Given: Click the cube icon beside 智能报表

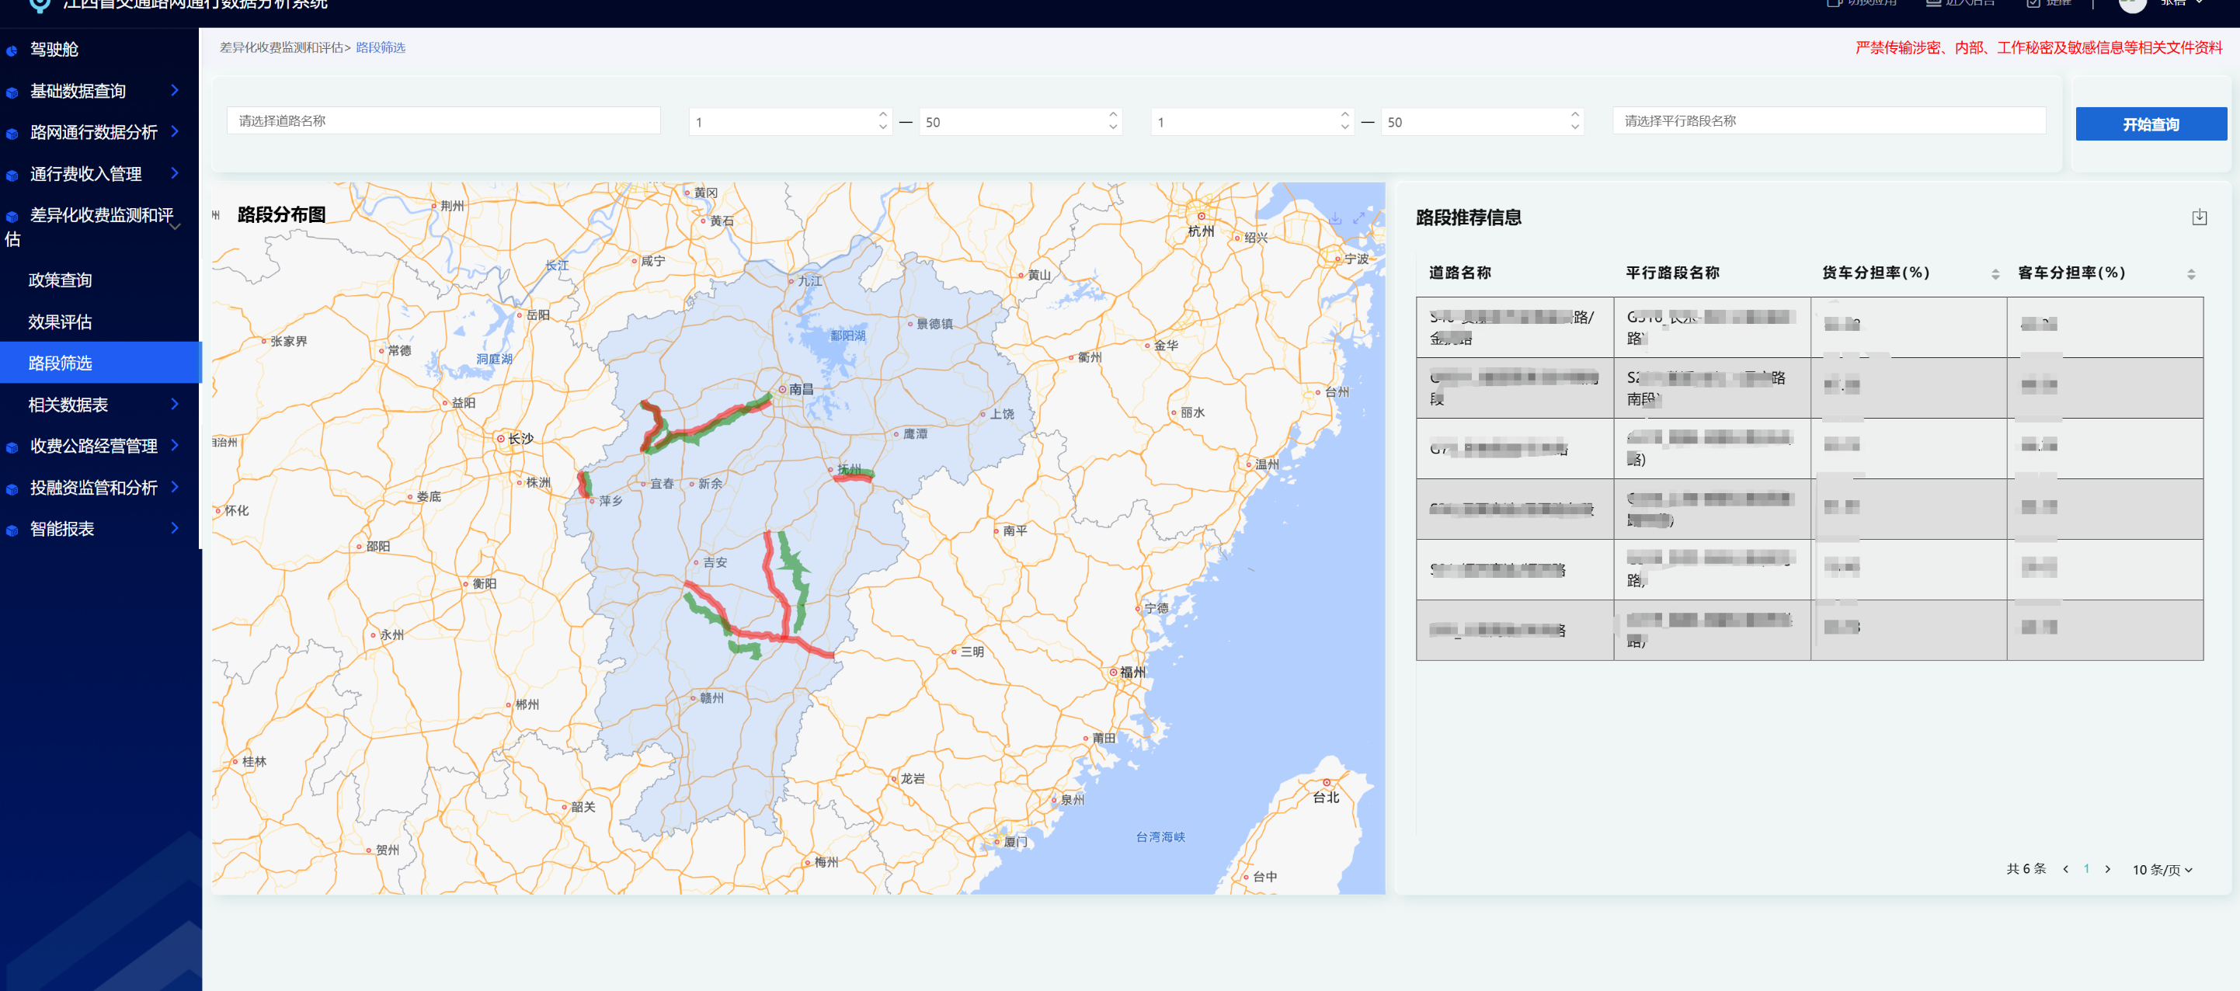Looking at the screenshot, I should click(x=12, y=530).
